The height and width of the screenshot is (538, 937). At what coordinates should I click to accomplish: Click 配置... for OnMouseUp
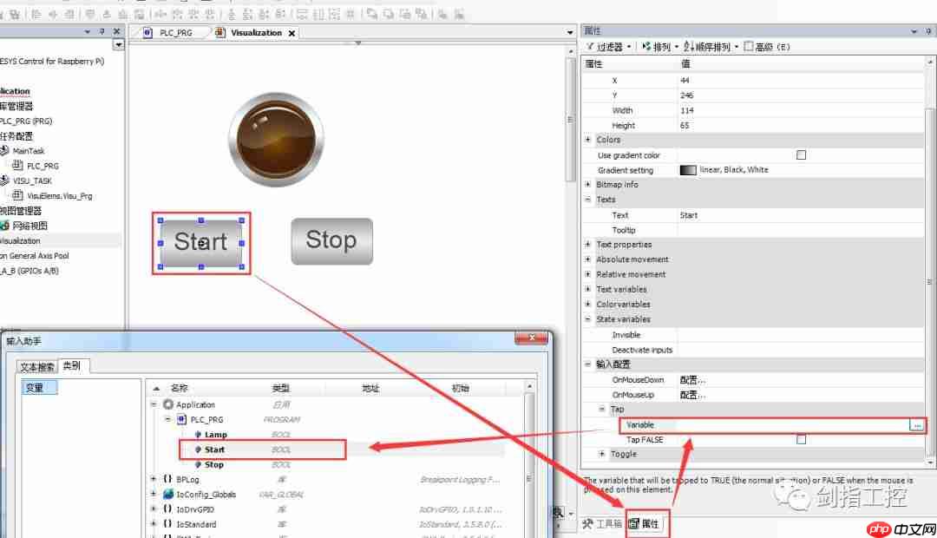pyautogui.click(x=692, y=395)
